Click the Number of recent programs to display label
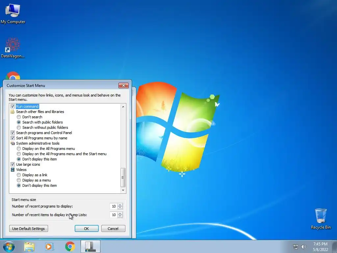Viewport: 337px width, 253px height. pos(42,206)
